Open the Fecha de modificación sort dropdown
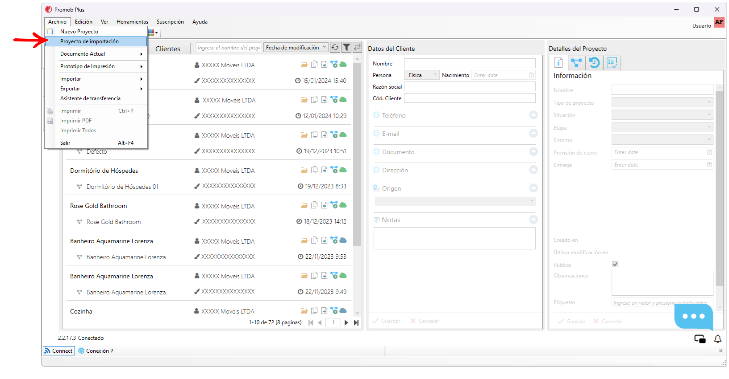Screen dimensions: 729x379 tap(296, 47)
